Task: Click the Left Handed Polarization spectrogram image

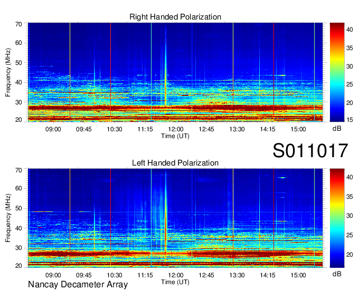Action: 175,218
